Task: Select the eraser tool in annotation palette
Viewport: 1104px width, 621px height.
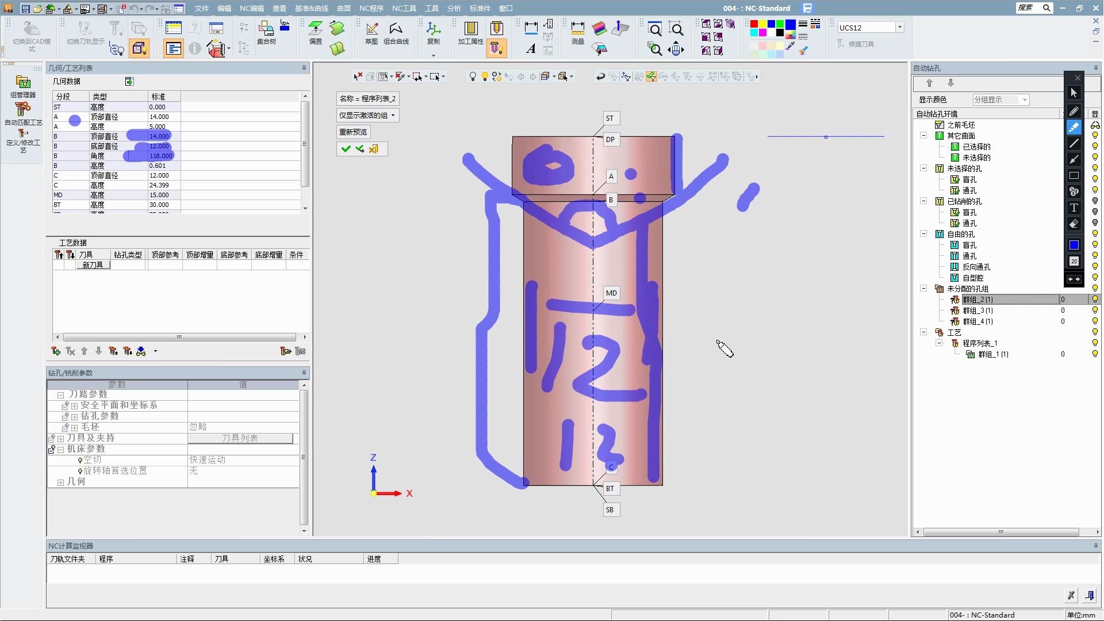Action: point(1074,224)
